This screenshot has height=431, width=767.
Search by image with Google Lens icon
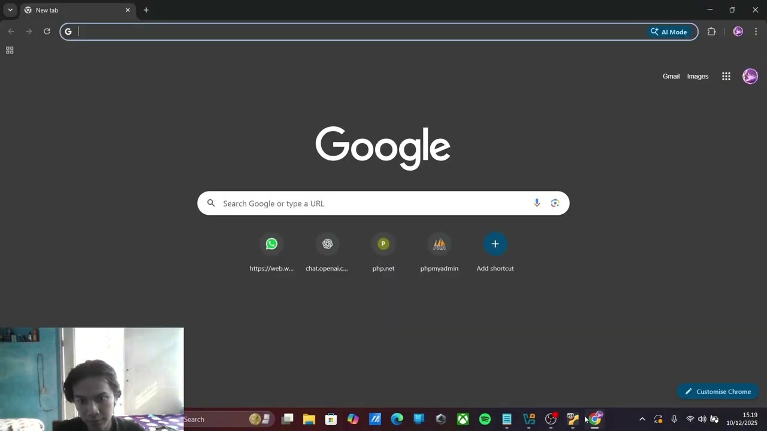point(555,203)
